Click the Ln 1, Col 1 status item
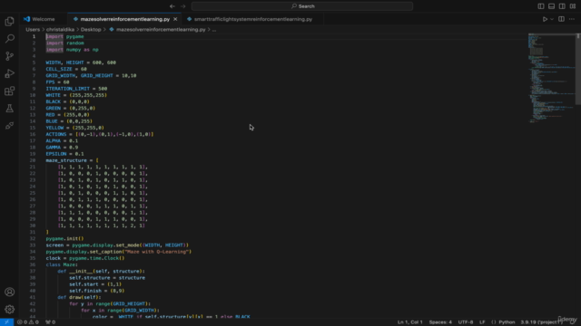 point(409,322)
